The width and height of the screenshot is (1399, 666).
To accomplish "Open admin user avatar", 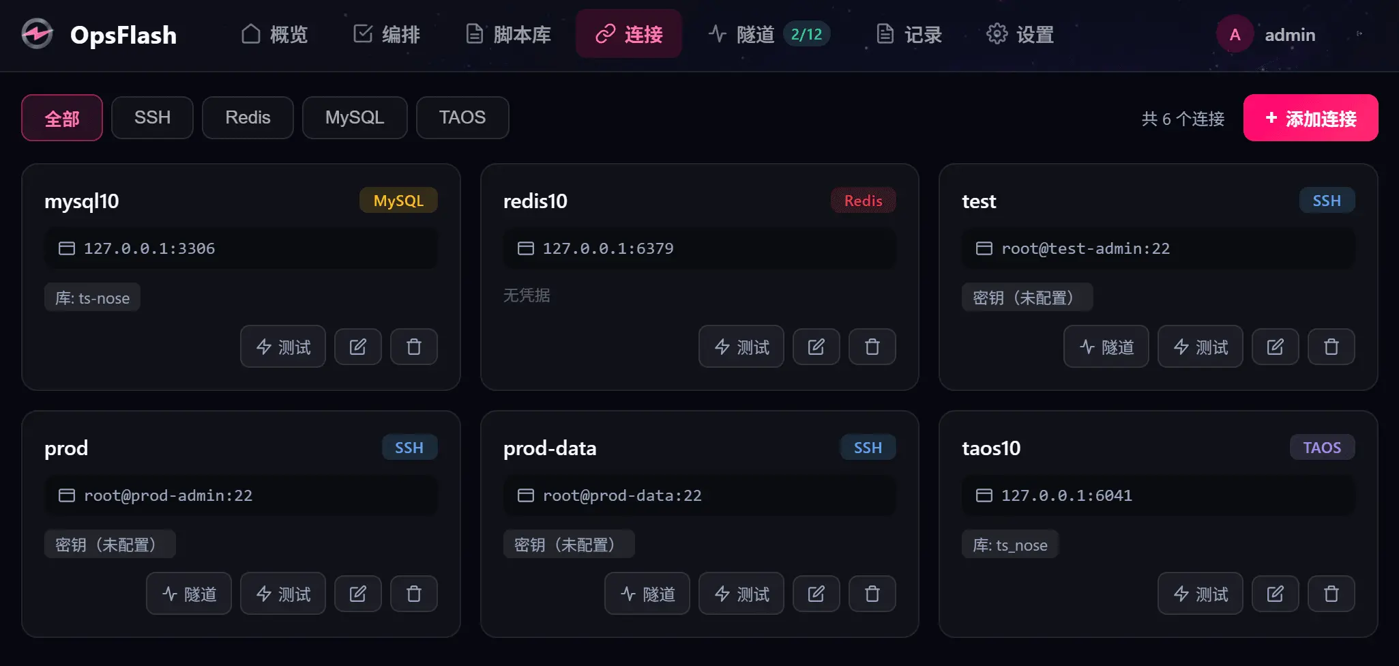I will 1235,34.
